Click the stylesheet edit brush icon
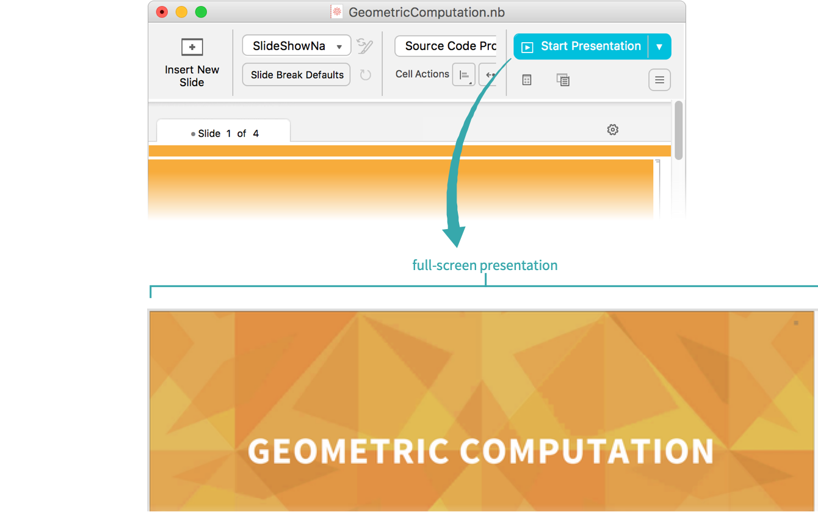The image size is (818, 512). coord(365,46)
